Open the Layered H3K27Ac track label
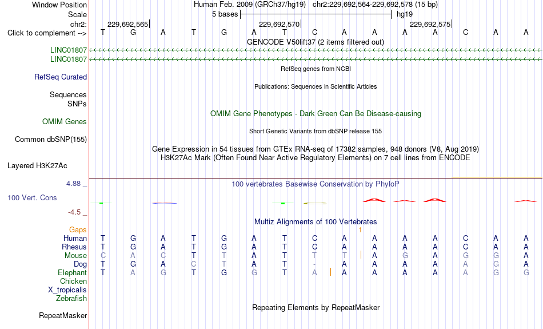 [x=37, y=166]
